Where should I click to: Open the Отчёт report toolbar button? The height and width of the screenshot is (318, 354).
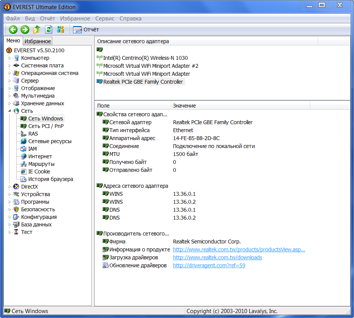86,30
